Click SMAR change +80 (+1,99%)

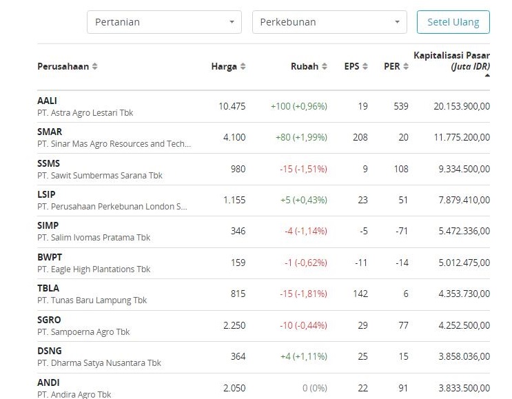[301, 137]
